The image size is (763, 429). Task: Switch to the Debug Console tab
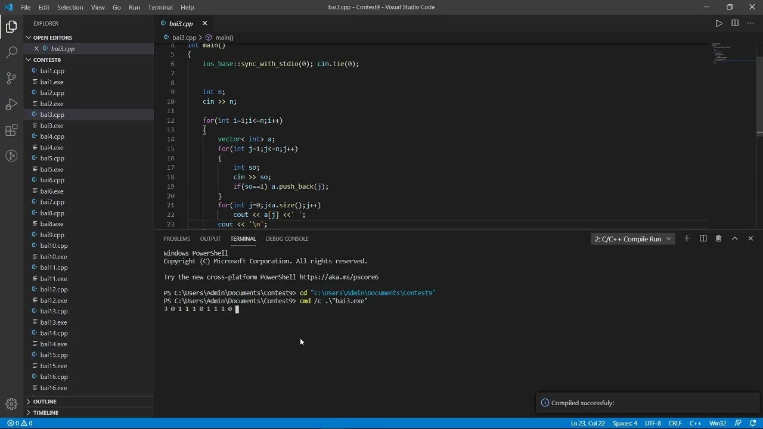click(x=287, y=239)
